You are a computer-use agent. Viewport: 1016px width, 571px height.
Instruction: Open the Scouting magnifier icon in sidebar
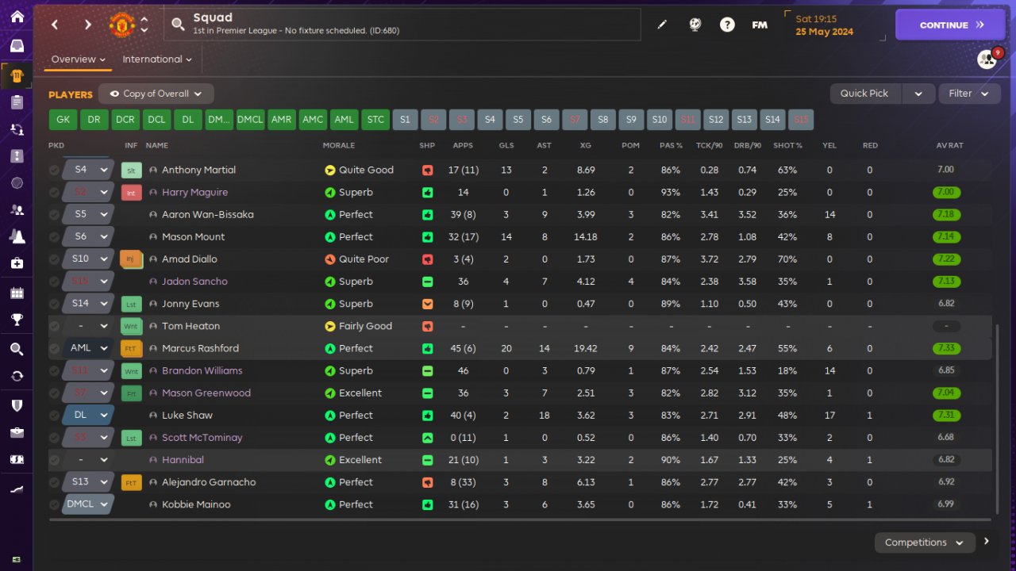point(17,349)
